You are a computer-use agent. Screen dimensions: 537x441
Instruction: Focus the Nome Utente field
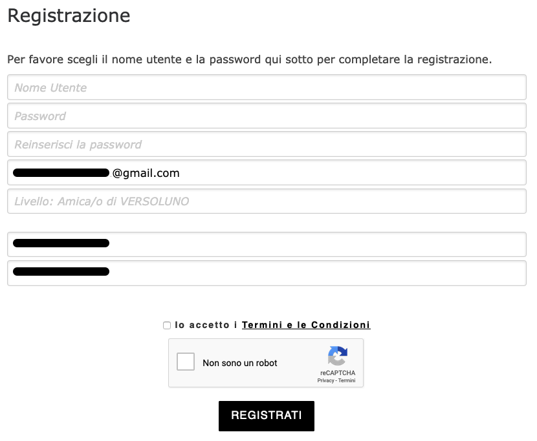pyautogui.click(x=267, y=88)
